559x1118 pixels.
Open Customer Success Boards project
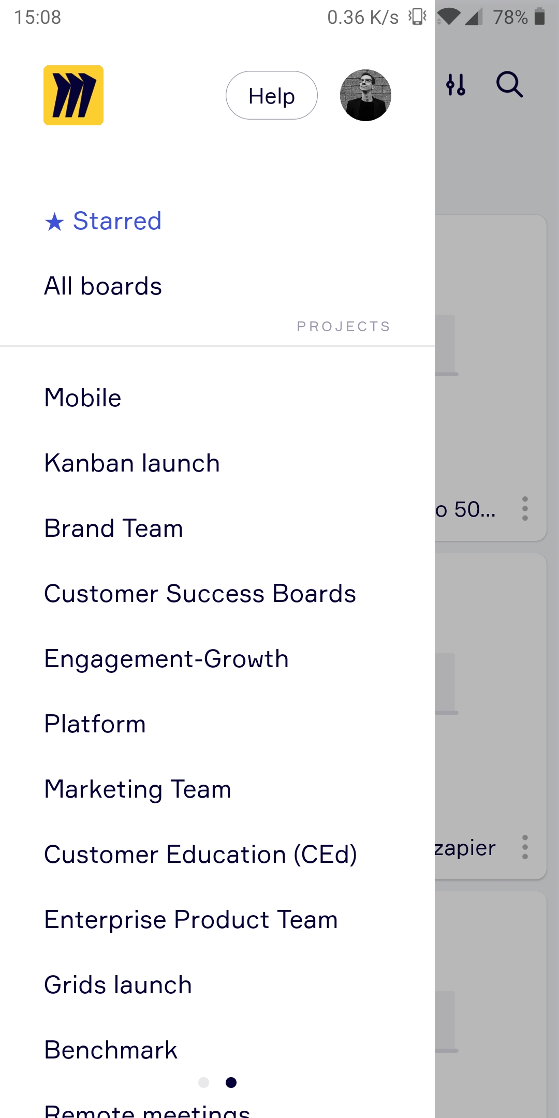pyautogui.click(x=200, y=594)
